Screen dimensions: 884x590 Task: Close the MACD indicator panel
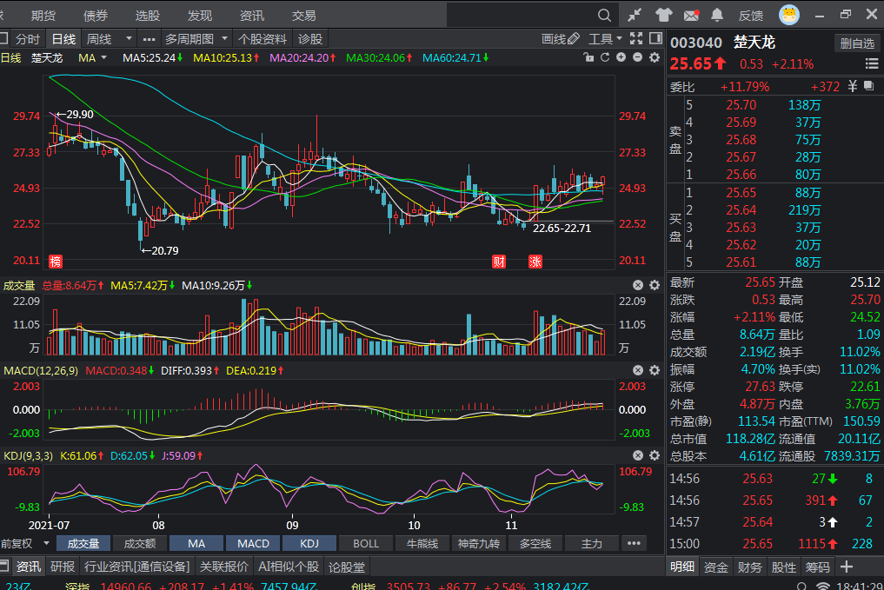[637, 371]
